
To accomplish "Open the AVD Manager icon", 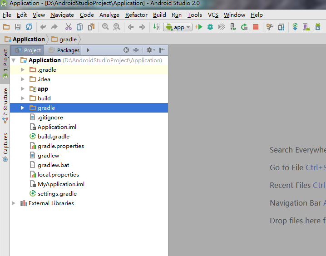I will tap(306, 27).
